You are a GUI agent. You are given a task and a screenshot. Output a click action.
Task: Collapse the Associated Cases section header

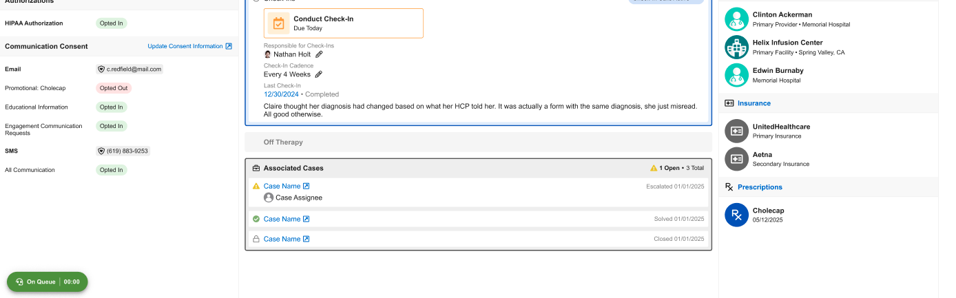(x=293, y=168)
